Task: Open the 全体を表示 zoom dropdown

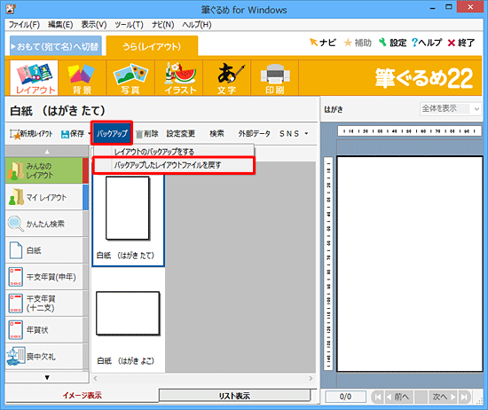Action: coord(450,108)
